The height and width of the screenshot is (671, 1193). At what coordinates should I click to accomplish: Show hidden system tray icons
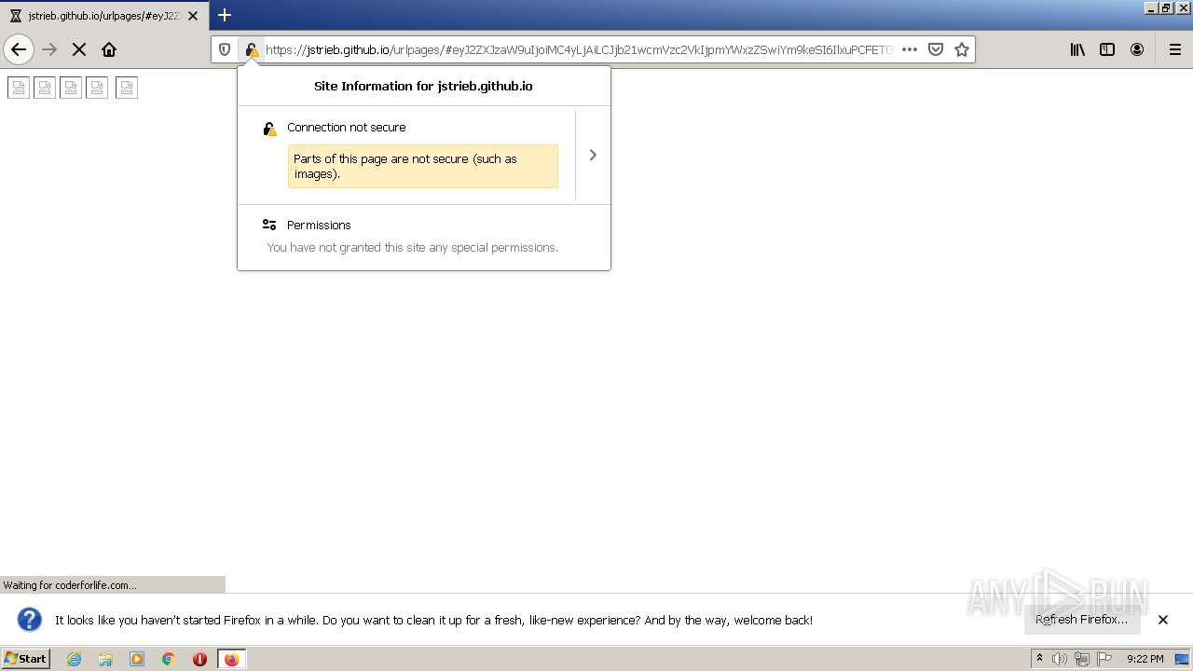pyautogui.click(x=1039, y=659)
